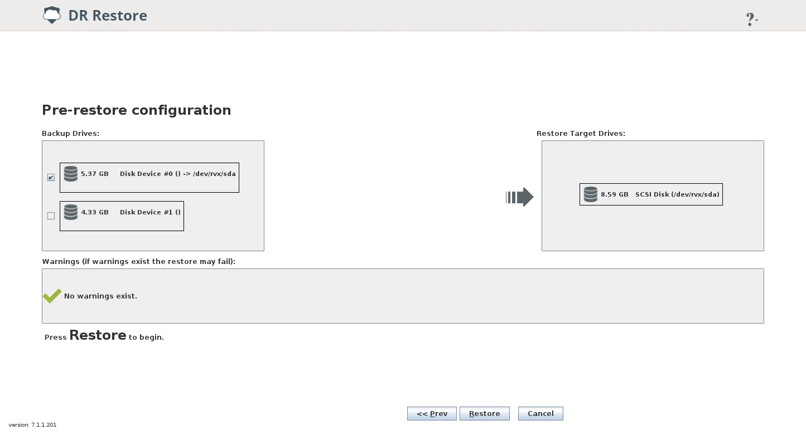Click the DR Restore title text
The height and width of the screenshot is (440, 806).
pyautogui.click(x=108, y=16)
